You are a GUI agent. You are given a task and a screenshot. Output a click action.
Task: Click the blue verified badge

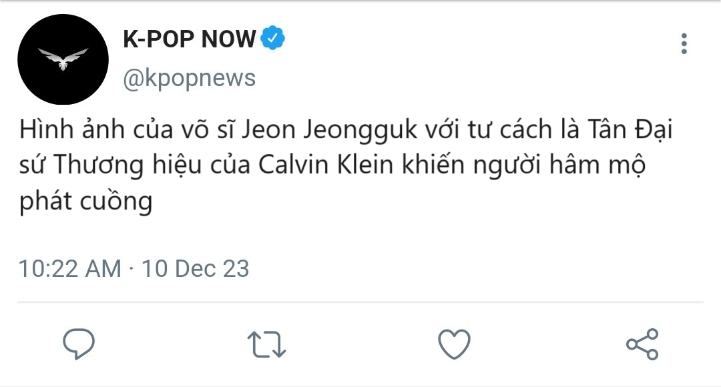point(272,39)
